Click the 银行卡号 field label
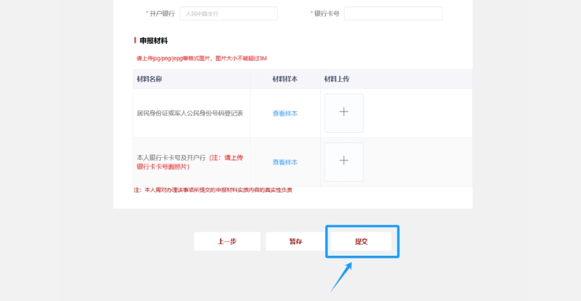Screen dimensions: 581x301 tap(326, 14)
